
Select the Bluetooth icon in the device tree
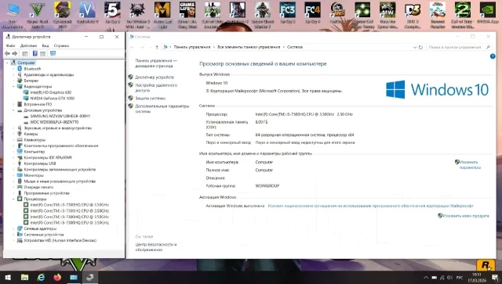click(x=20, y=69)
